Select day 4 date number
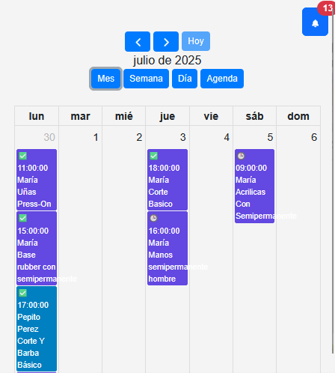Screen dimensions: 335x373 [x=227, y=137]
